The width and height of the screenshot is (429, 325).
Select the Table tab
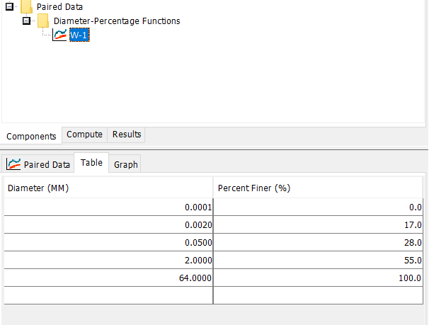[91, 163]
